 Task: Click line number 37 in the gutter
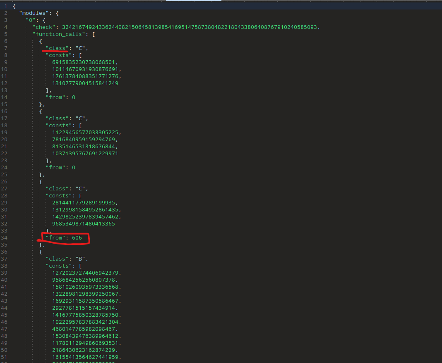pyautogui.click(x=5, y=259)
